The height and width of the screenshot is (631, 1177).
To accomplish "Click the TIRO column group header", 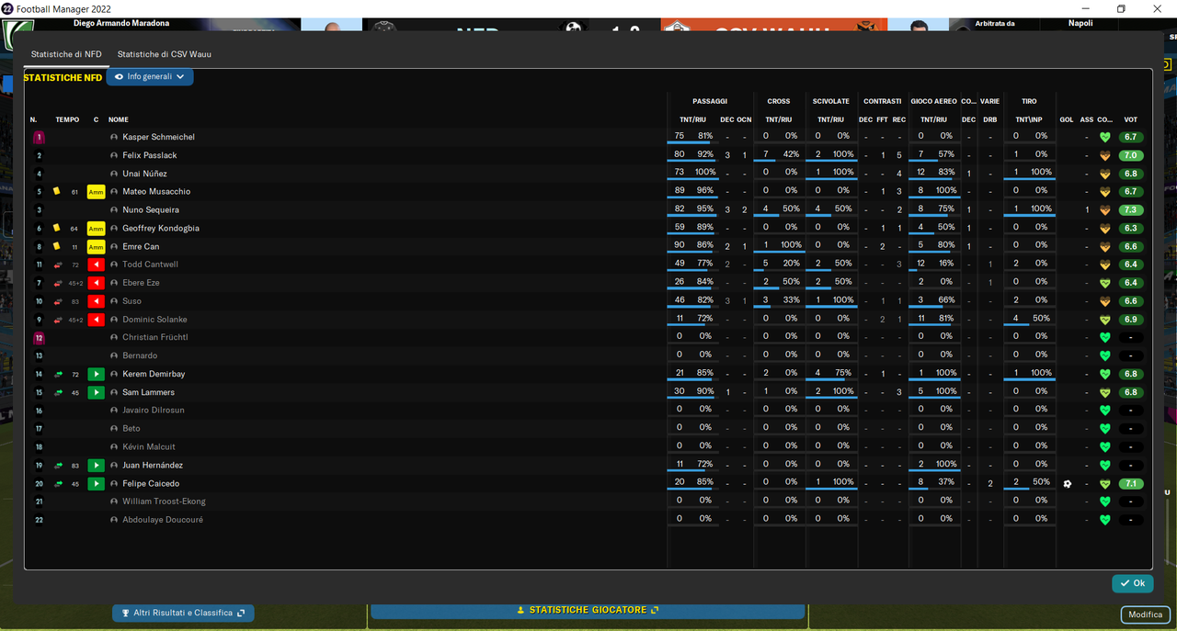I will 1029,101.
